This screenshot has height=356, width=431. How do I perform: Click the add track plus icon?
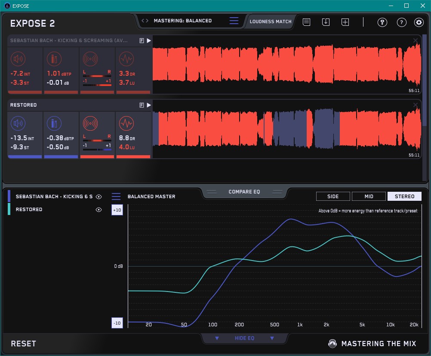(x=345, y=22)
